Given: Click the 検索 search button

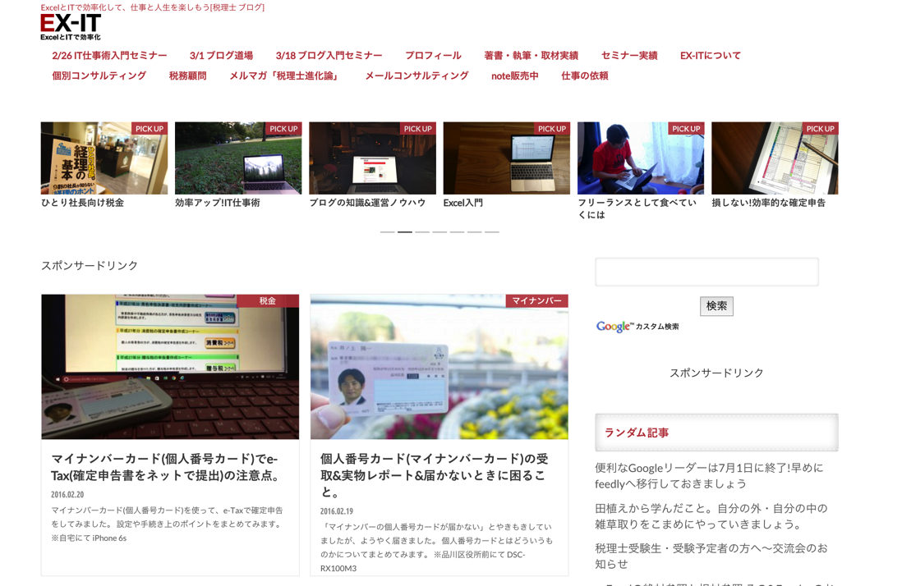Looking at the screenshot, I should pyautogui.click(x=716, y=306).
